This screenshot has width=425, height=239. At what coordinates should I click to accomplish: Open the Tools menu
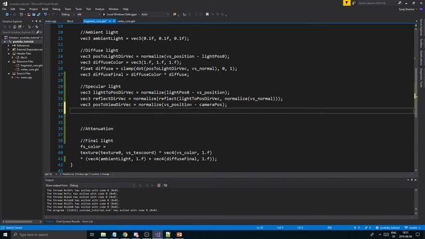[x=78, y=9]
